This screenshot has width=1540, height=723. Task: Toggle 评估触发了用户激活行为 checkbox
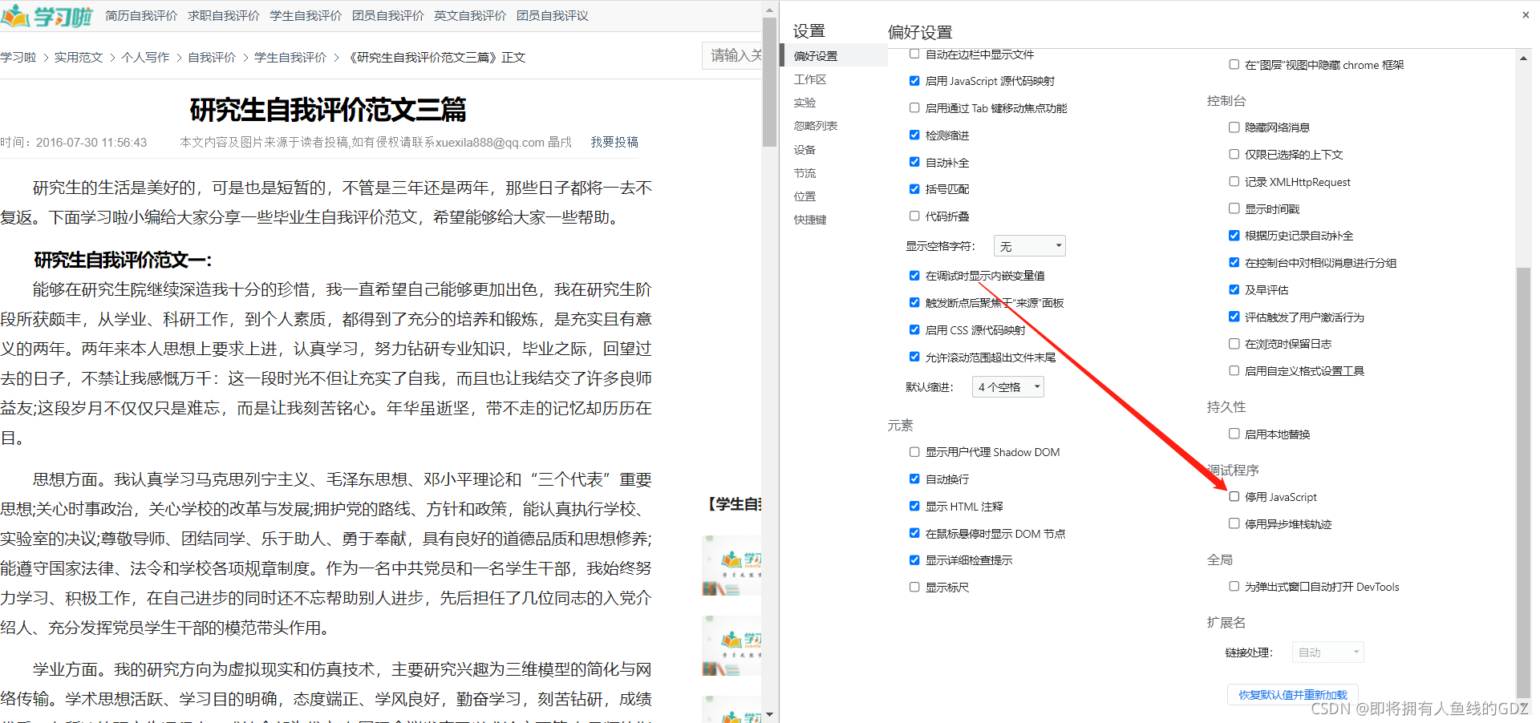pyautogui.click(x=1234, y=317)
